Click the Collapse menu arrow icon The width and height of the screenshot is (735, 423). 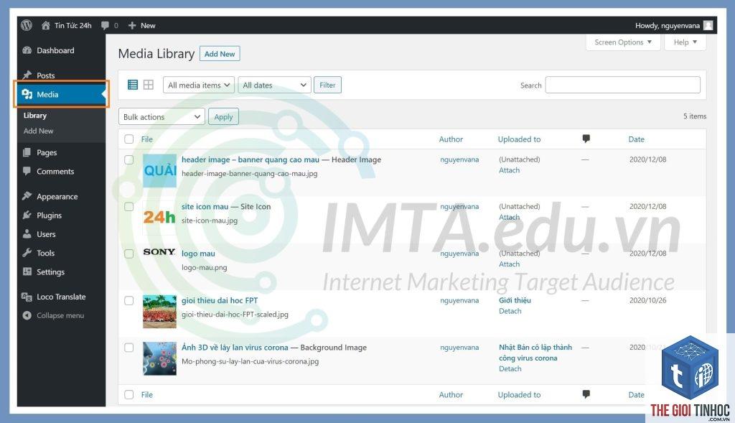27,315
